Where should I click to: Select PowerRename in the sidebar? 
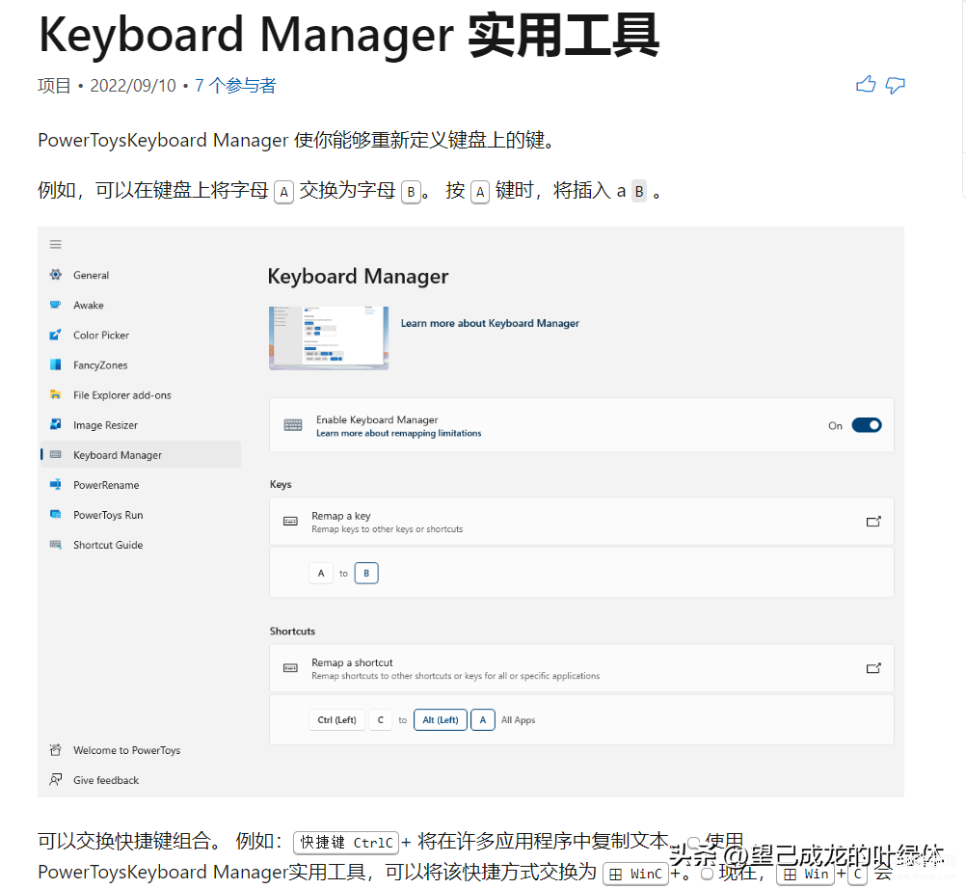coord(106,485)
